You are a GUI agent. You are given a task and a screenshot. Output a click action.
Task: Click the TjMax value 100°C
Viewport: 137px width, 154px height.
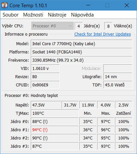(55, 113)
